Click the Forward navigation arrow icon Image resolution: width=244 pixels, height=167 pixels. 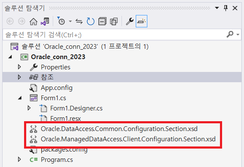pos(21,21)
